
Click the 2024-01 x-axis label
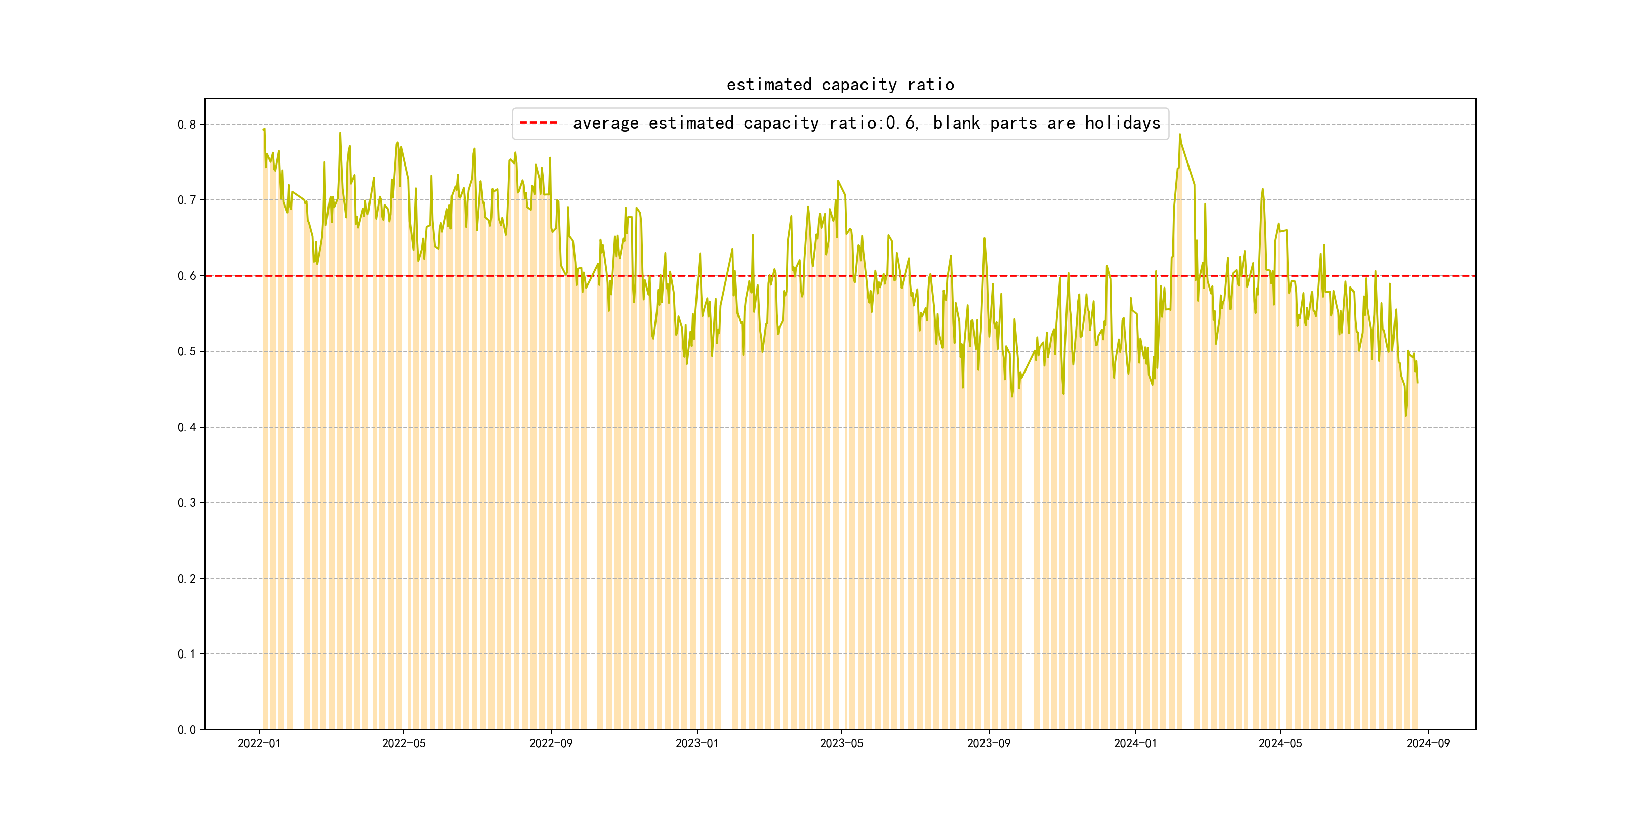coord(1135,743)
